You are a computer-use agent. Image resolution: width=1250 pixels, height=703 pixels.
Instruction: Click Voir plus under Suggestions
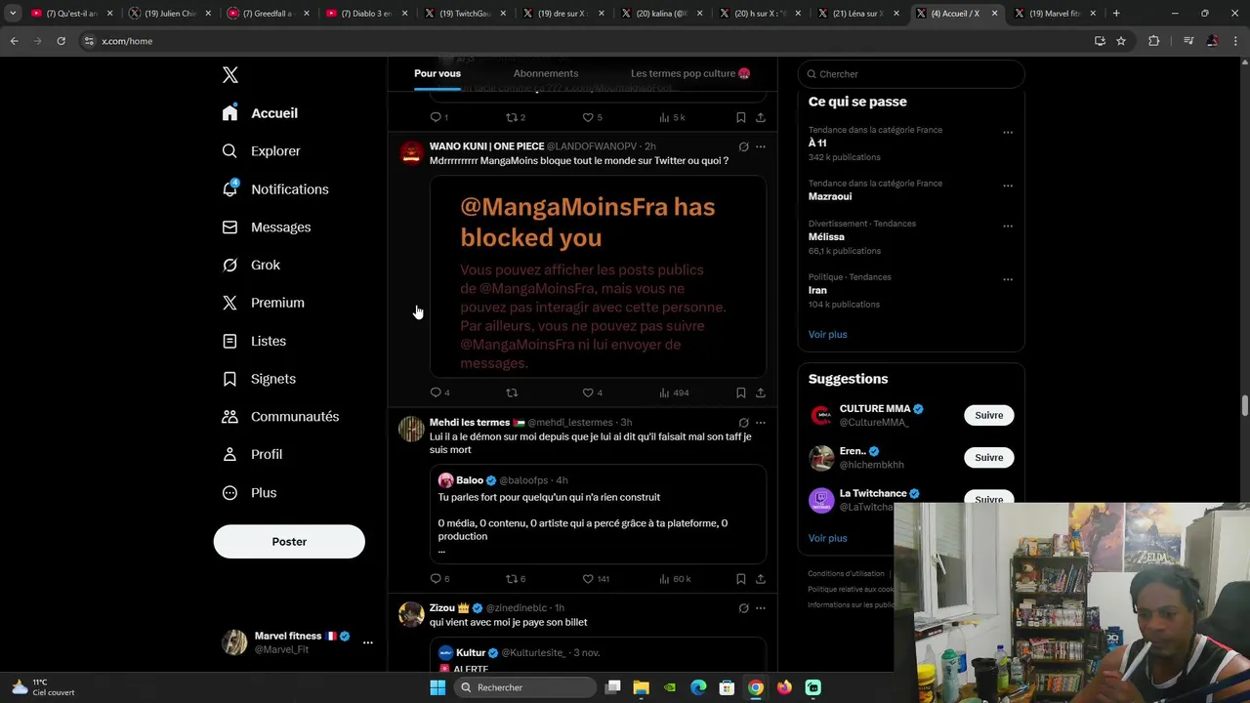pos(827,538)
